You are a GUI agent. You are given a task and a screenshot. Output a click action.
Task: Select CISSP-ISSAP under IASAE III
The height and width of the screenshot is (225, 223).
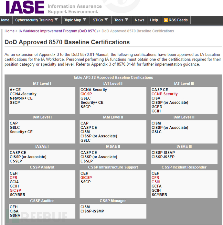tap(163, 153)
